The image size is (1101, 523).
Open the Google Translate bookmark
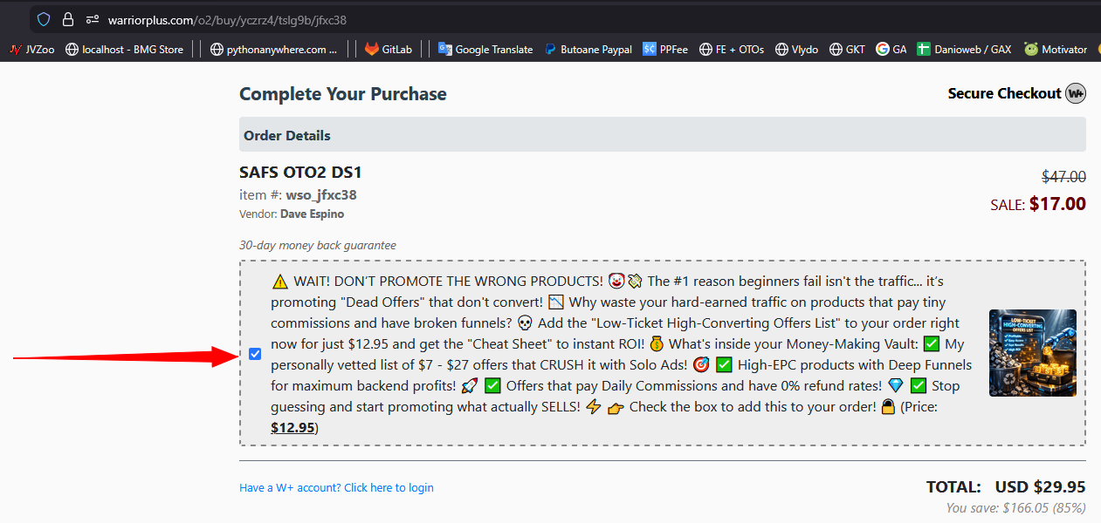point(485,50)
